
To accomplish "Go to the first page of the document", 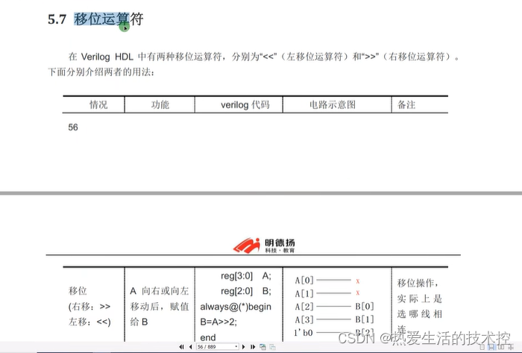I will [180, 347].
